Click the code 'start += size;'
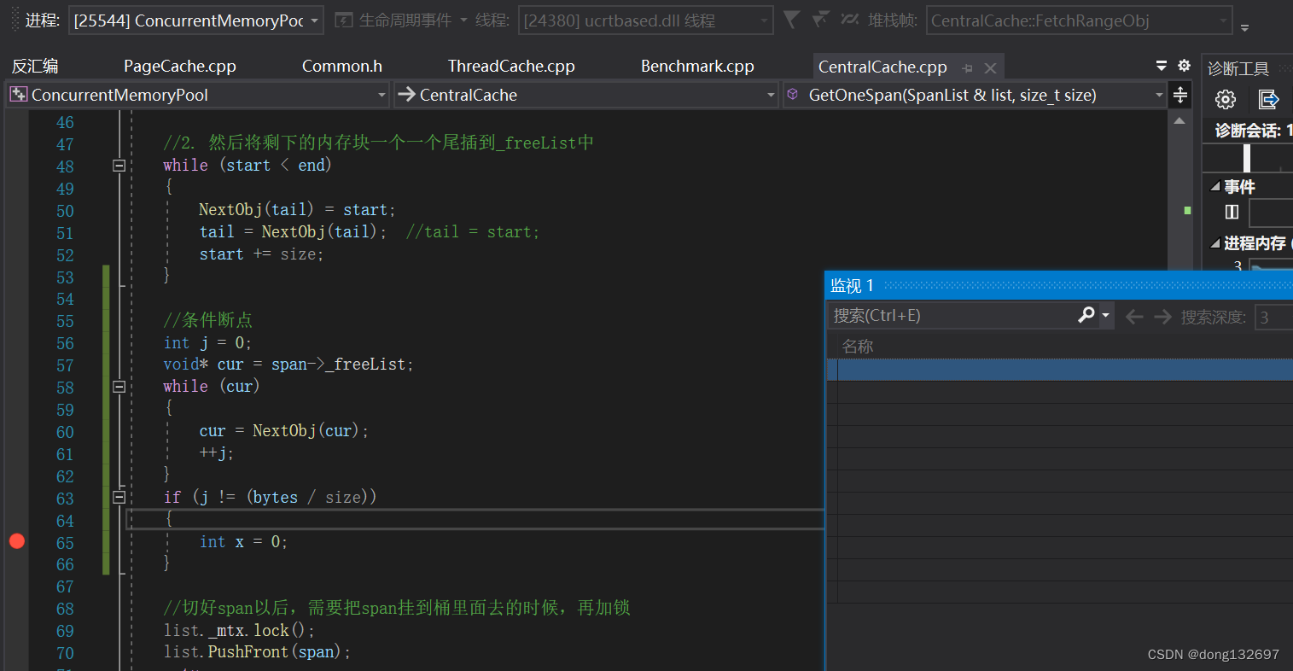Viewport: 1293px width, 671px height. (261, 254)
